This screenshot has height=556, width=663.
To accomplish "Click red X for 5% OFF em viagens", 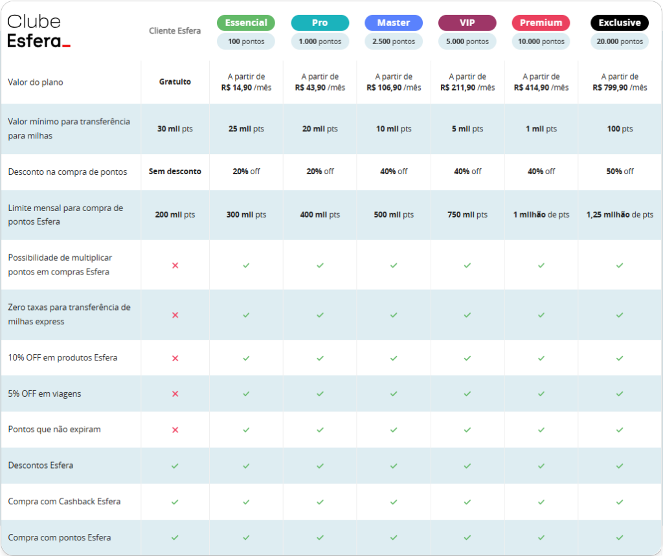I will [x=175, y=394].
